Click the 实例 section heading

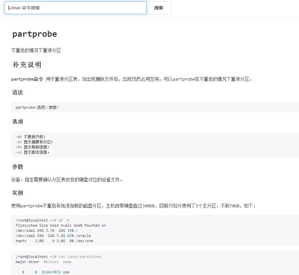point(17,193)
